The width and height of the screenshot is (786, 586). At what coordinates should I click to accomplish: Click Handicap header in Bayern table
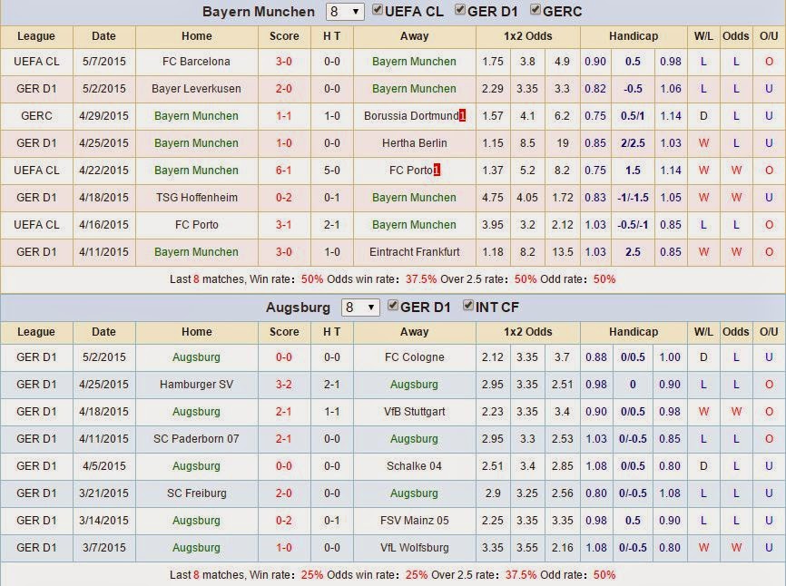coord(634,36)
